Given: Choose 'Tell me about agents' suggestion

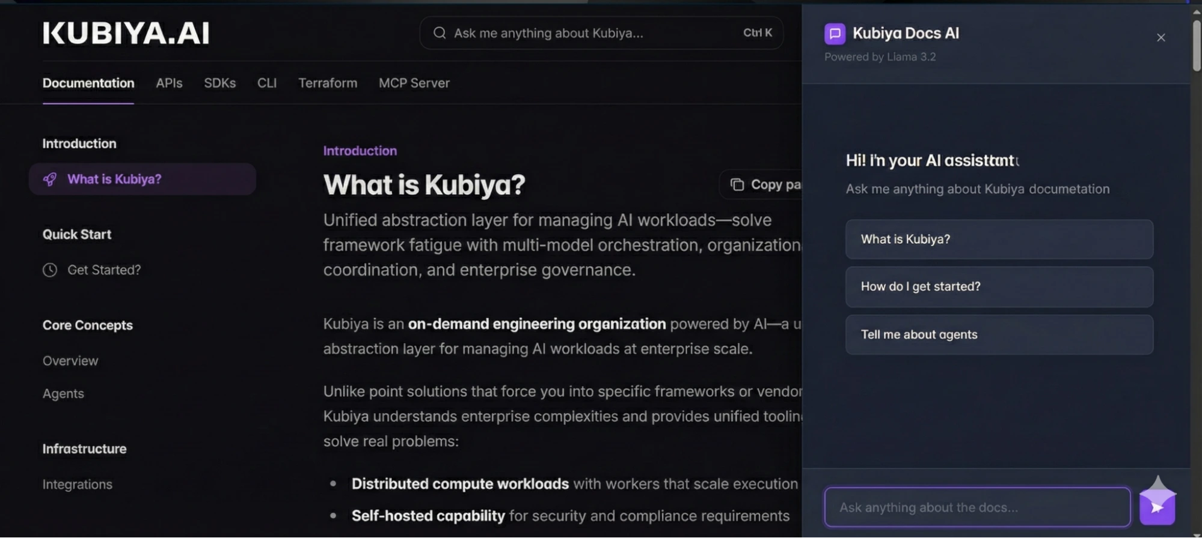Looking at the screenshot, I should [x=999, y=334].
